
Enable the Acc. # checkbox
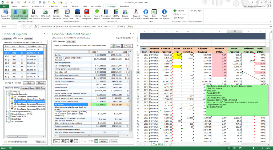click(x=6, y=83)
